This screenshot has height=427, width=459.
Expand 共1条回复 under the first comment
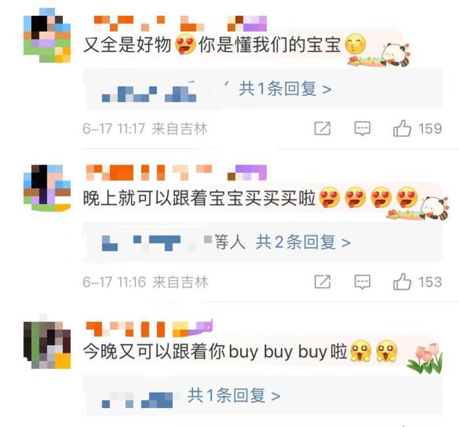pyautogui.click(x=285, y=89)
